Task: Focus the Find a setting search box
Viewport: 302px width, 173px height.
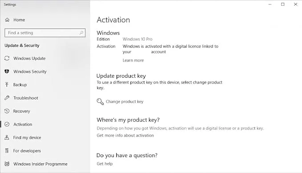Action: click(45, 33)
